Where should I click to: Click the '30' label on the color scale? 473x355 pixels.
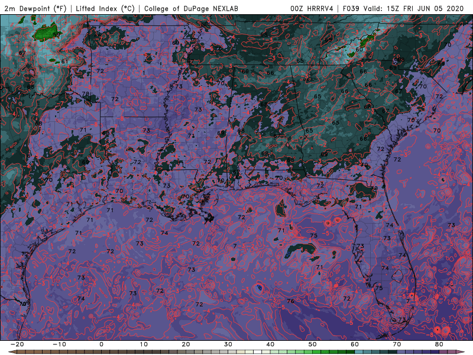pos(228,344)
